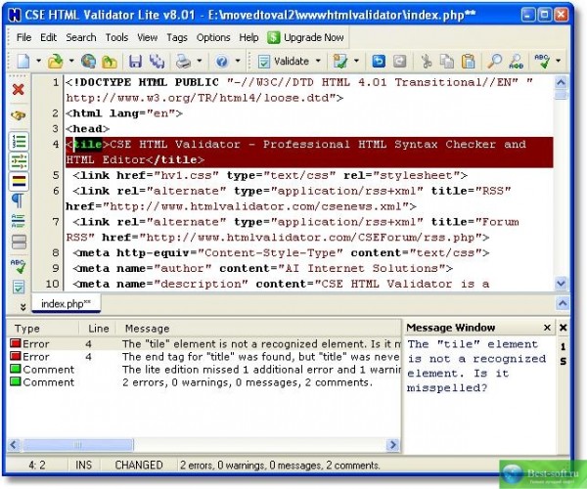Select the end tag "title" error row

(x=204, y=357)
